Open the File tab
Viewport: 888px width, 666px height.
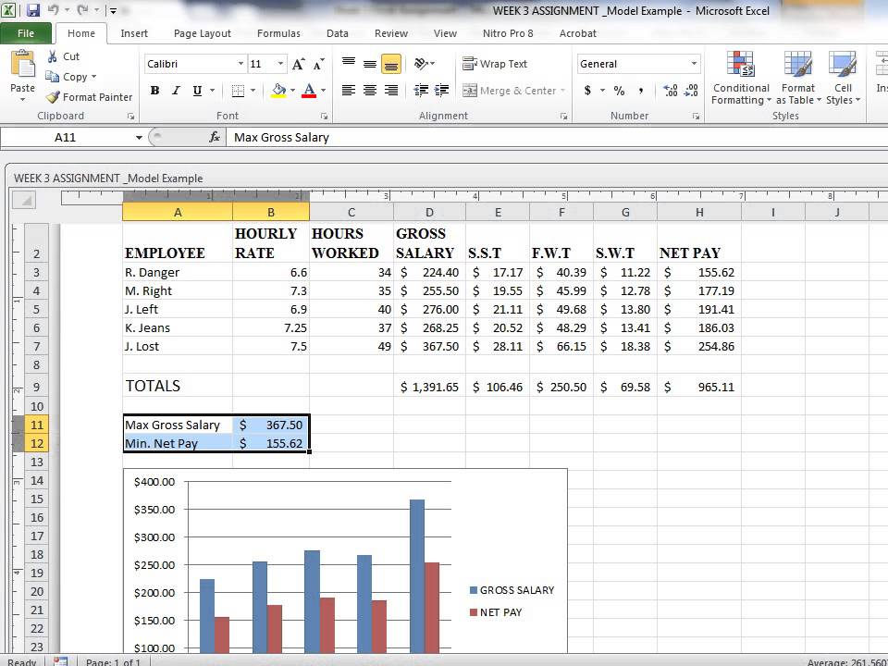click(x=26, y=33)
